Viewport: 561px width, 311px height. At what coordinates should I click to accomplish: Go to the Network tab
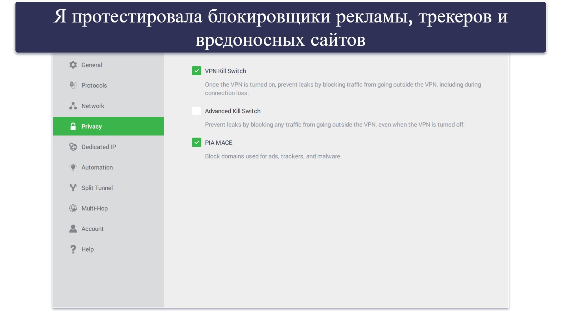[108, 106]
